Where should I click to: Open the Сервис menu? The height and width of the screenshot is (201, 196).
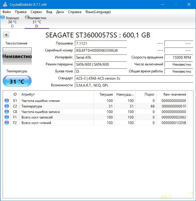pos(36,12)
